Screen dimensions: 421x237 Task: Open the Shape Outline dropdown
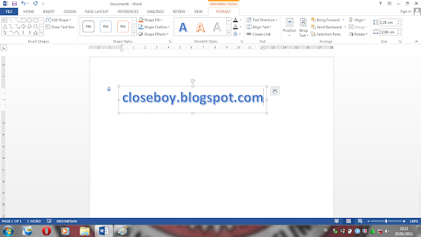pos(154,27)
